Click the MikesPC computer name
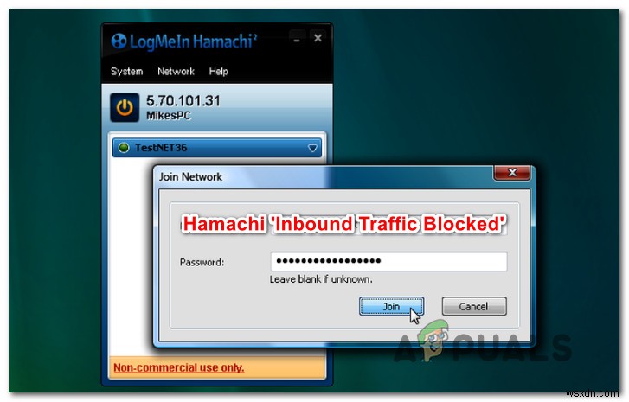Screen dimensions: 629x402 tap(169, 116)
